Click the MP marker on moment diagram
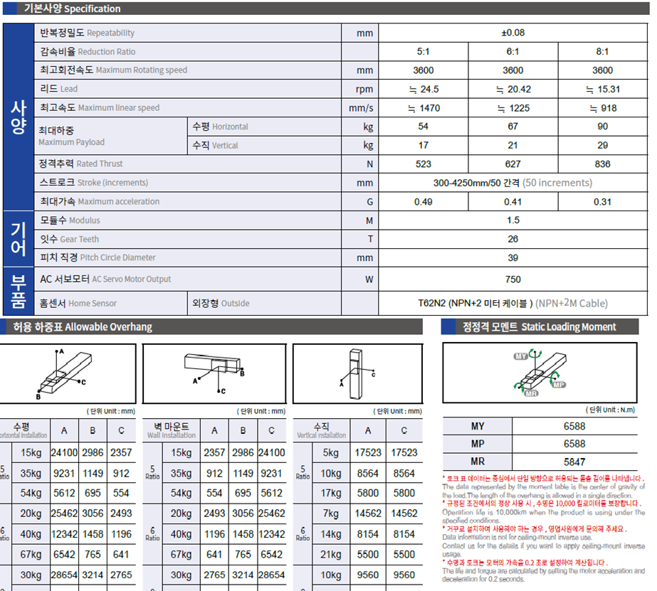 (x=559, y=385)
